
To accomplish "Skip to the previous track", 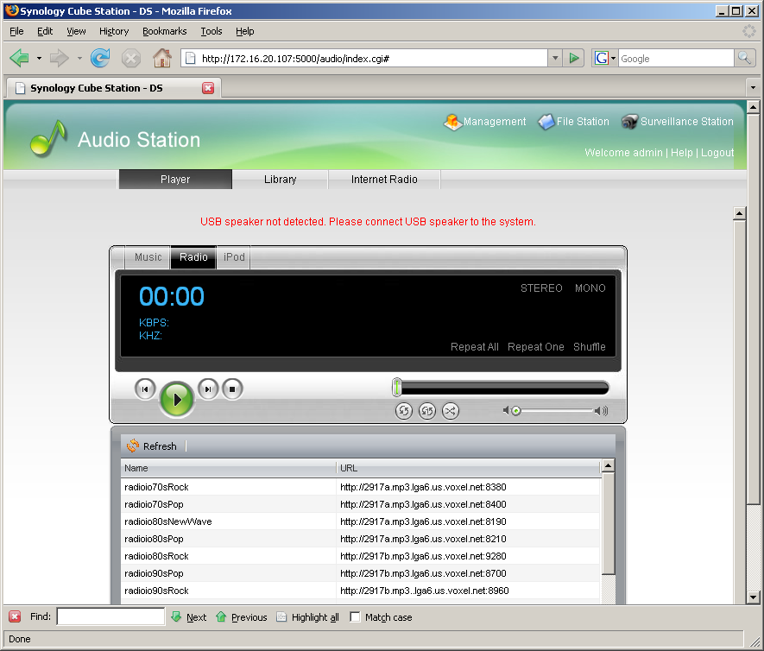I will coord(145,389).
